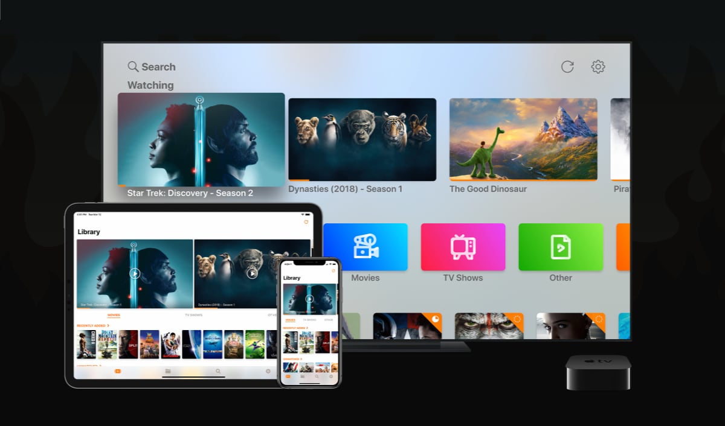
Task: Open the Creed II poster on iPhone
Action: click(x=291, y=342)
